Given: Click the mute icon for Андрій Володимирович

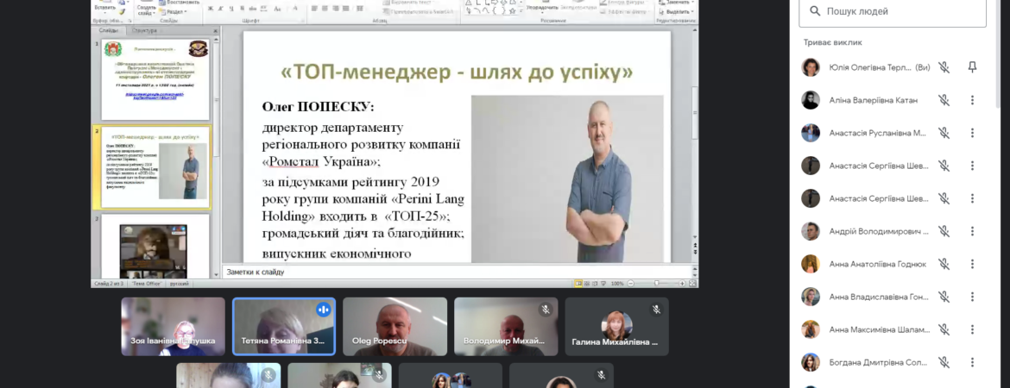Looking at the screenshot, I should click(x=944, y=231).
